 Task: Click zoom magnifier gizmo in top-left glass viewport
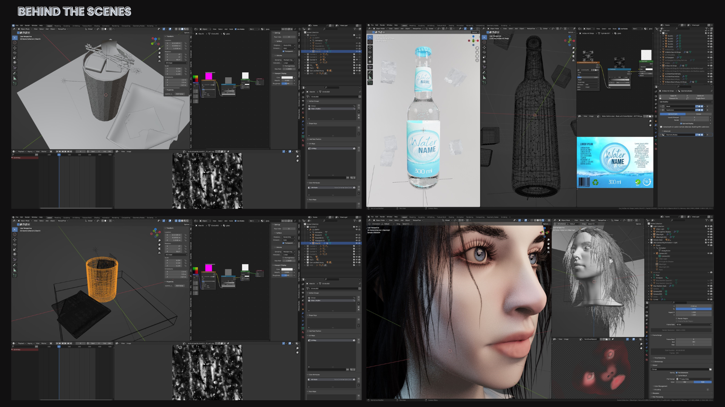coord(159,49)
